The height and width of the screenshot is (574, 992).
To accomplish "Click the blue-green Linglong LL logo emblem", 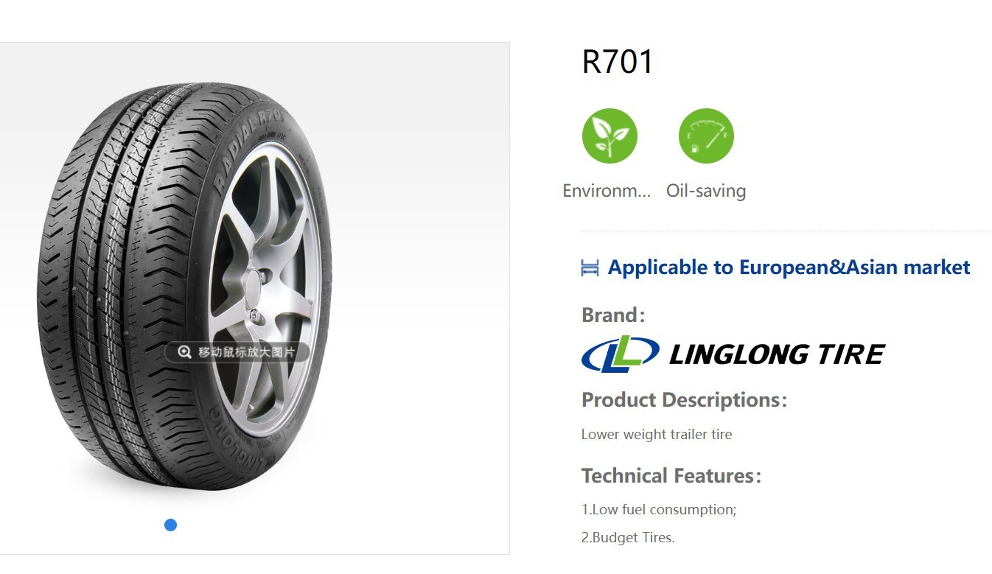I will click(x=620, y=354).
